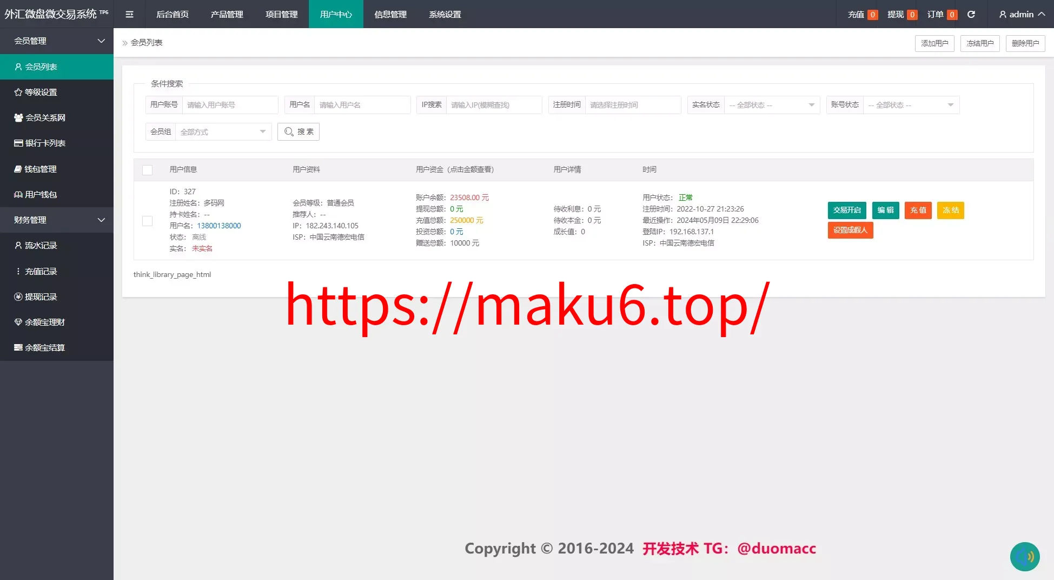
Task: Click the search magnifier 搜索 button
Action: [299, 131]
